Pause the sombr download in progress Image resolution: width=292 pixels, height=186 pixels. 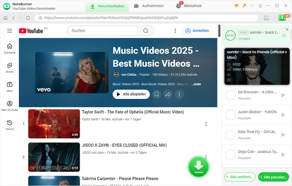[284, 35]
